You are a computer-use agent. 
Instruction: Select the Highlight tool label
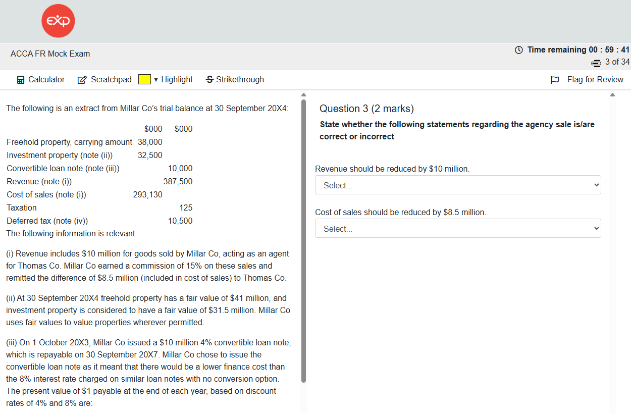click(x=177, y=79)
